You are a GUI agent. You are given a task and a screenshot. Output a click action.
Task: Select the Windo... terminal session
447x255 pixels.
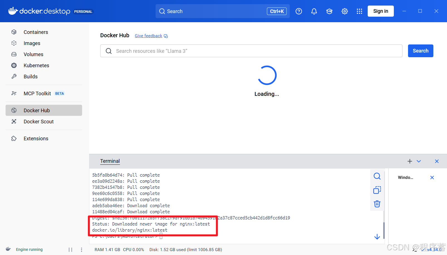tap(406, 177)
